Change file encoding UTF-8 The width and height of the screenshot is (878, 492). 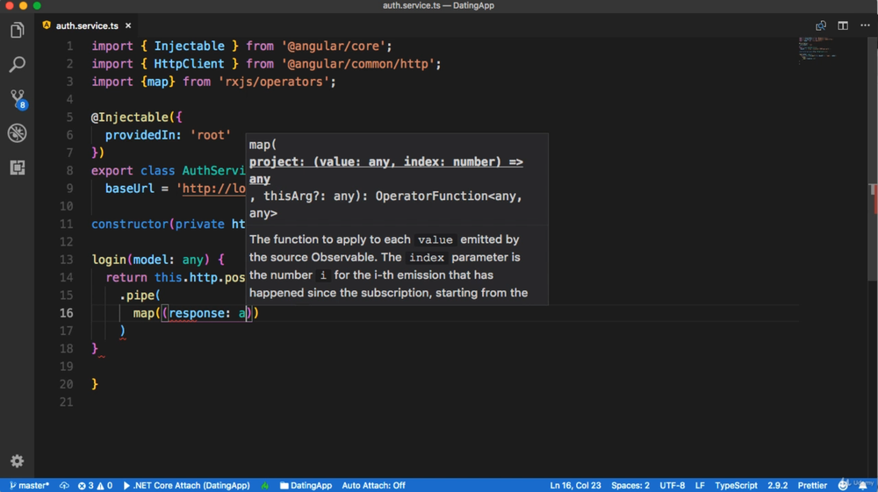coord(672,485)
